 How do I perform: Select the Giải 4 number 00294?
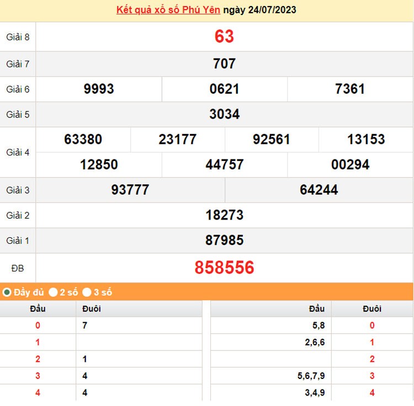point(350,165)
